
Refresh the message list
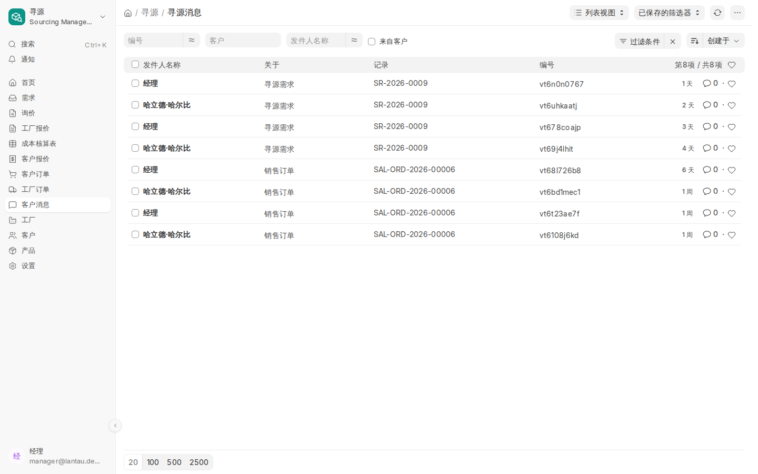coord(717,13)
